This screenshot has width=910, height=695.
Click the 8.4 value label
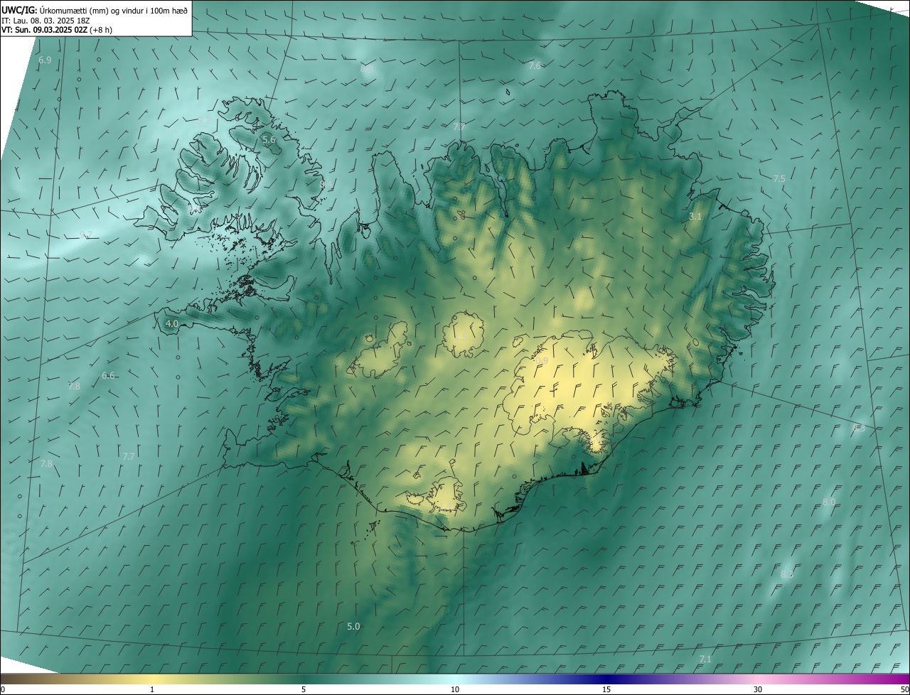pyautogui.click(x=326, y=184)
